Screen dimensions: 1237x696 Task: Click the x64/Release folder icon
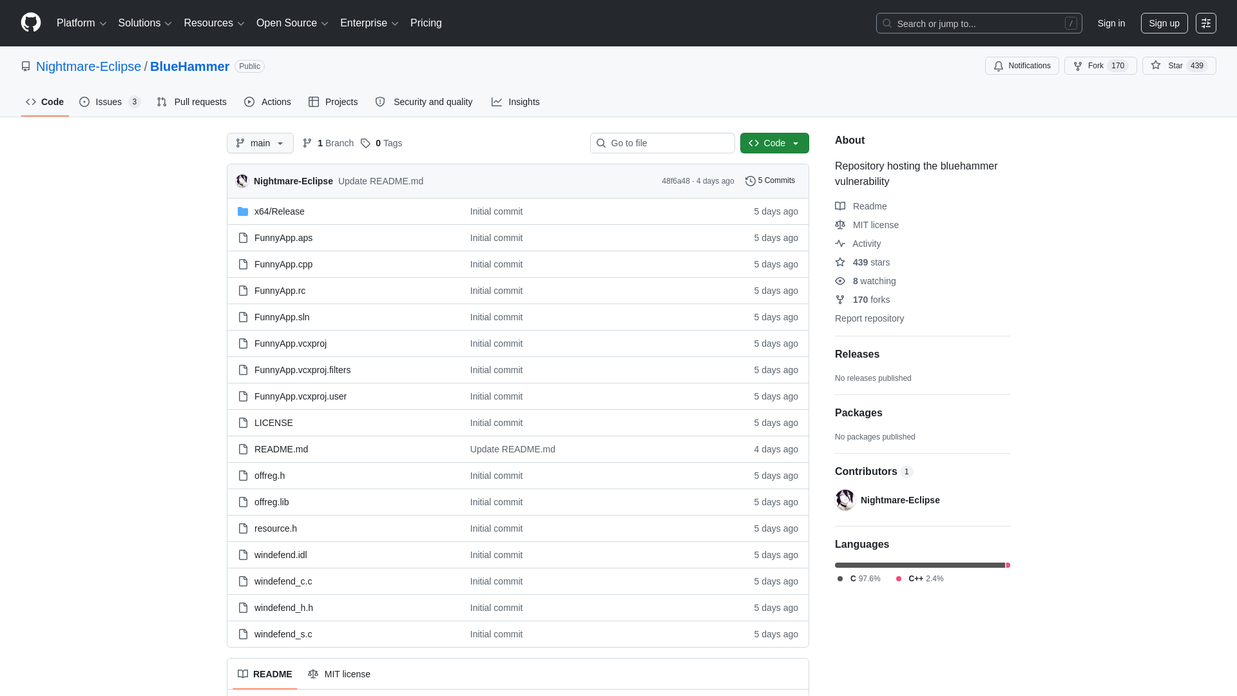243,211
